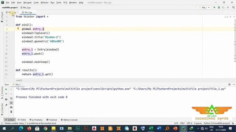Open the Refactor menu
This screenshot has width=236, height=132.
tap(45, 3)
